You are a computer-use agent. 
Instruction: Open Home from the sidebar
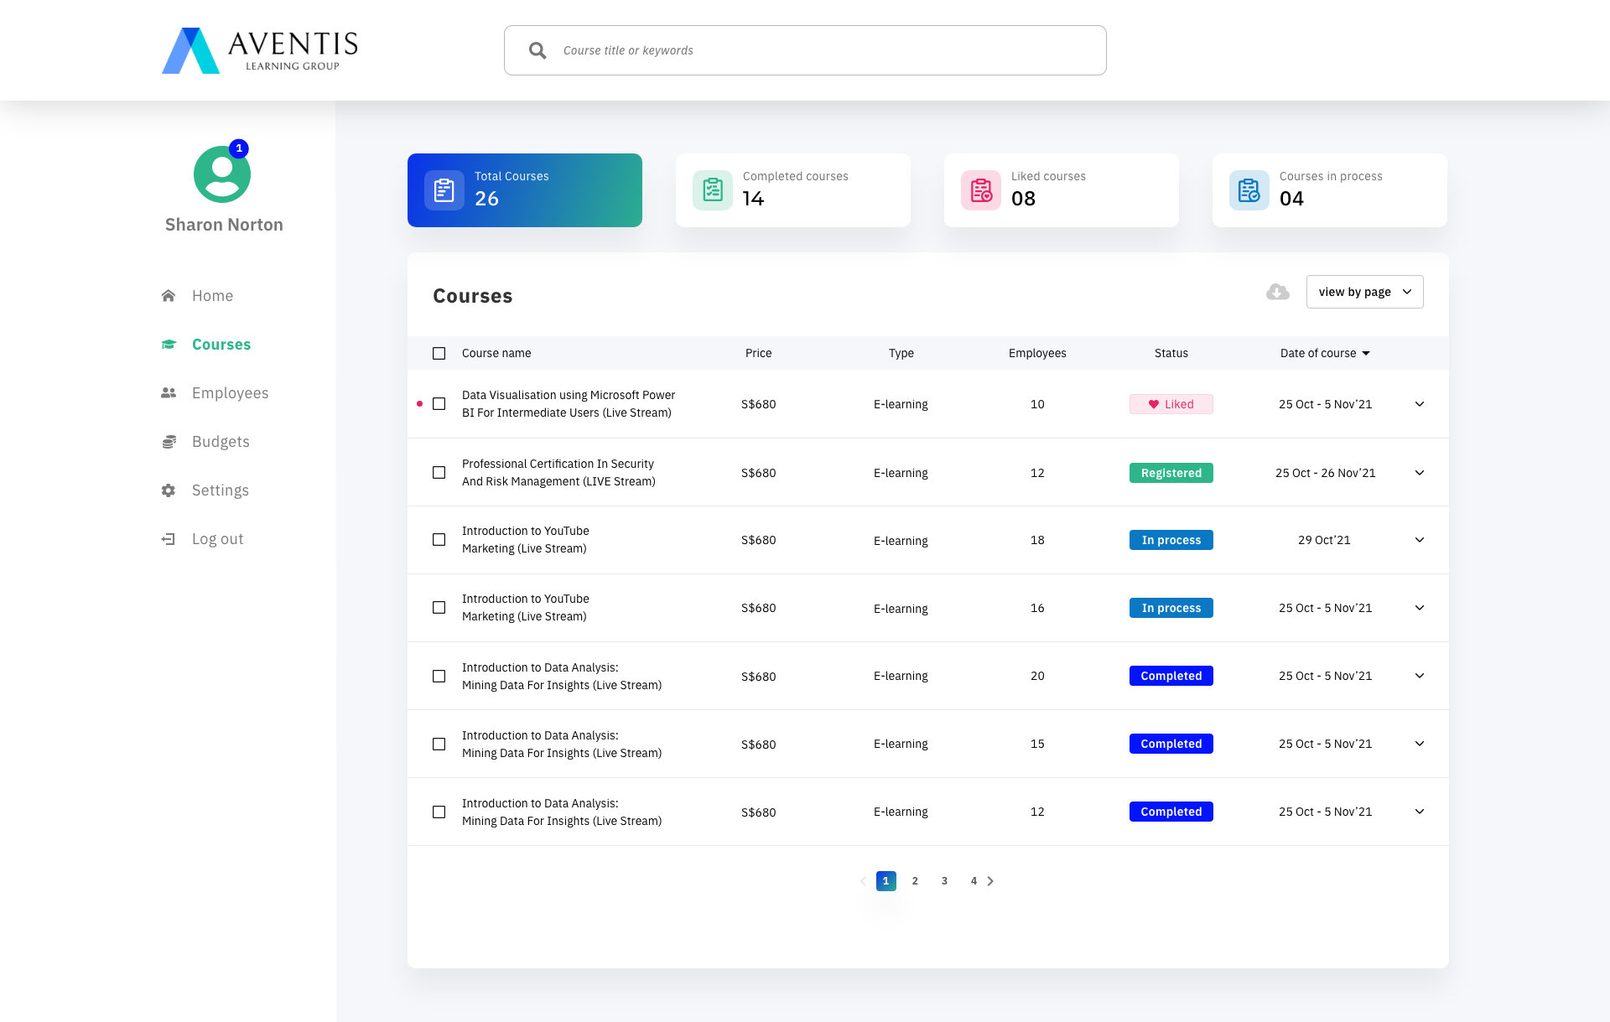click(x=212, y=296)
